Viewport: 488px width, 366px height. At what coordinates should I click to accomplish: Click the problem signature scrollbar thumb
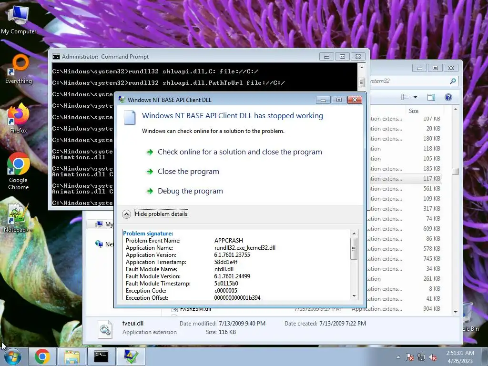tap(354, 248)
